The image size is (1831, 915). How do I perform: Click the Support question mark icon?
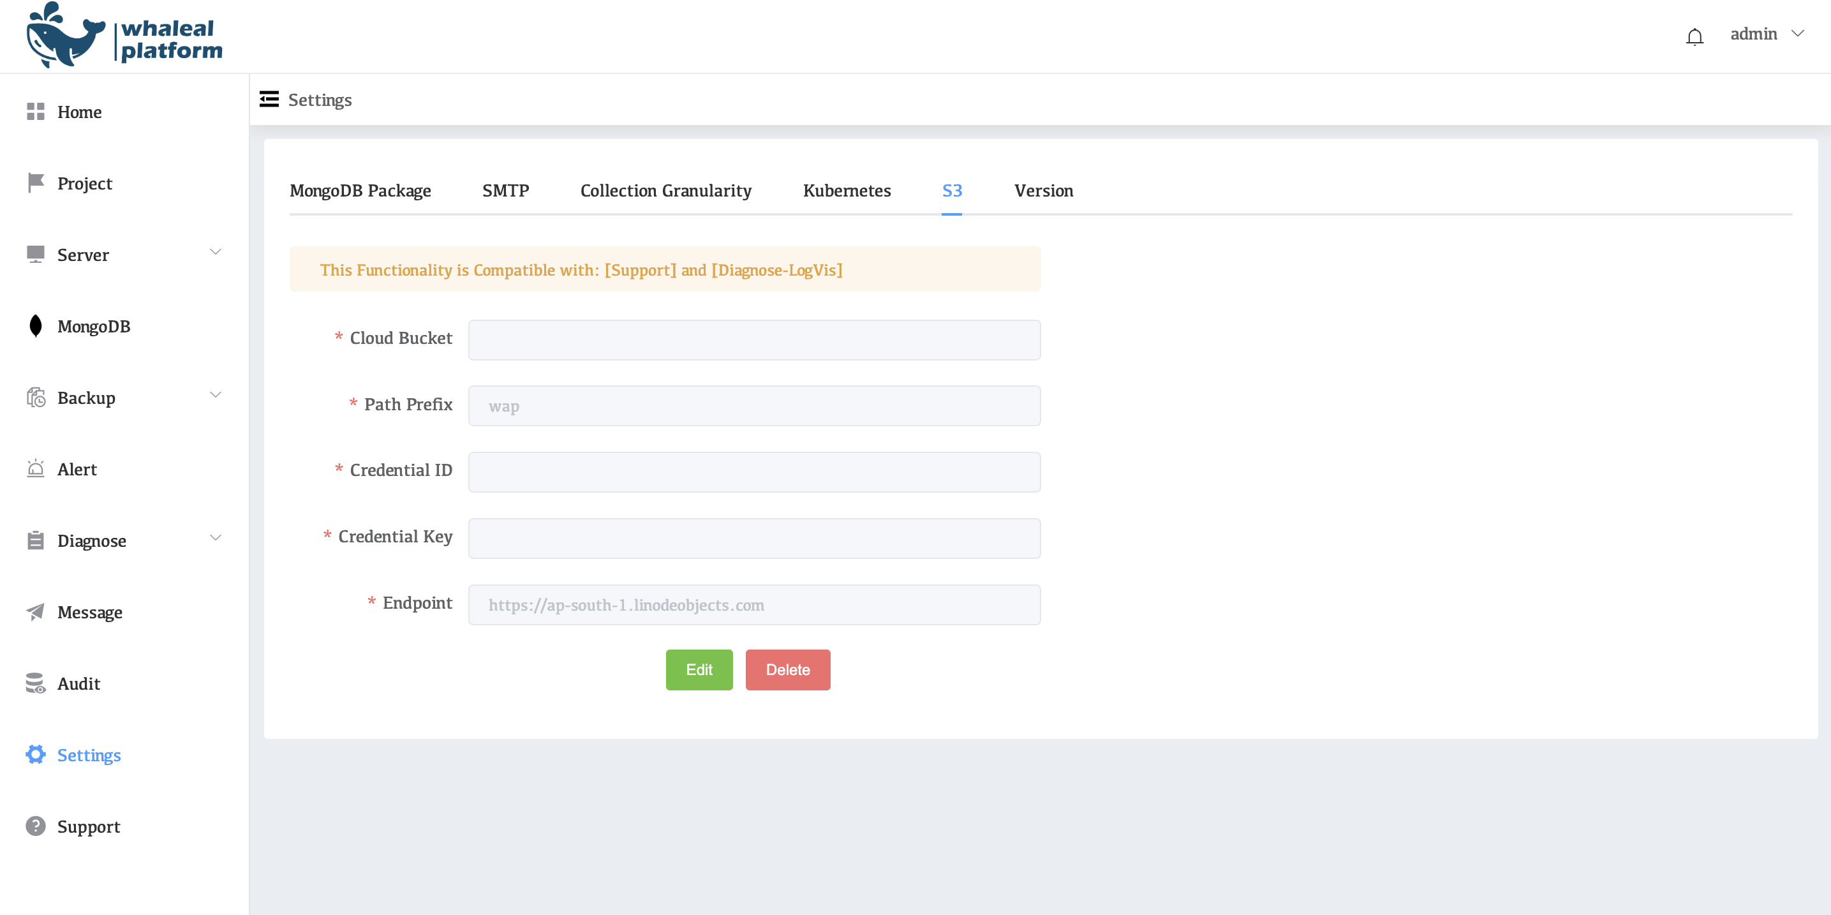(x=36, y=826)
